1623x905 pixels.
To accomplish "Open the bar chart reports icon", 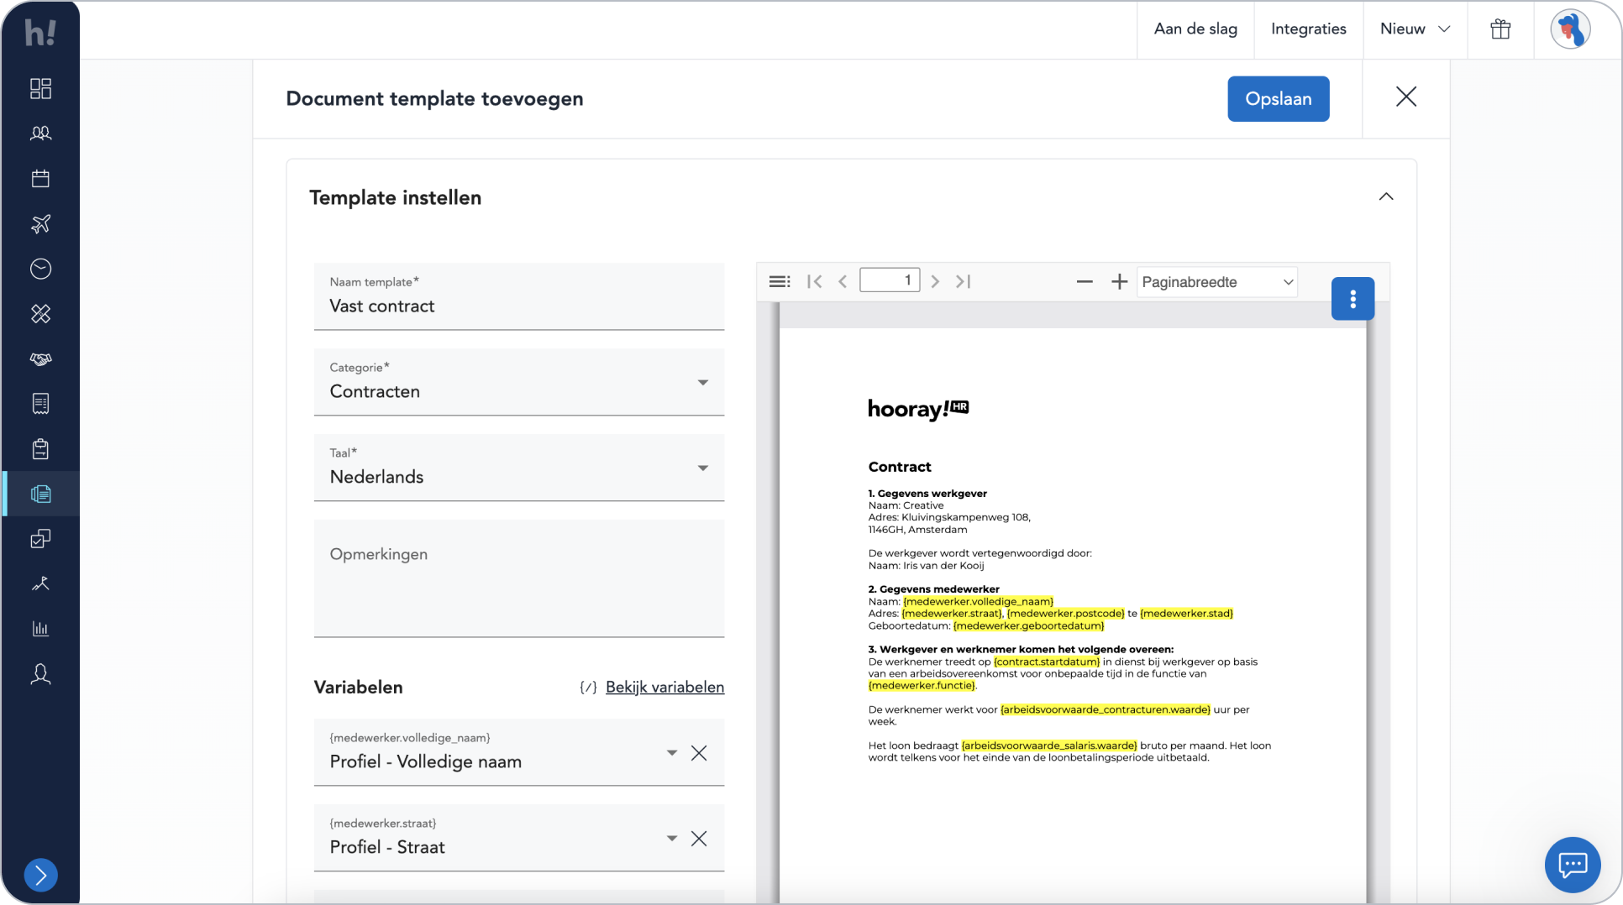I will (x=40, y=629).
